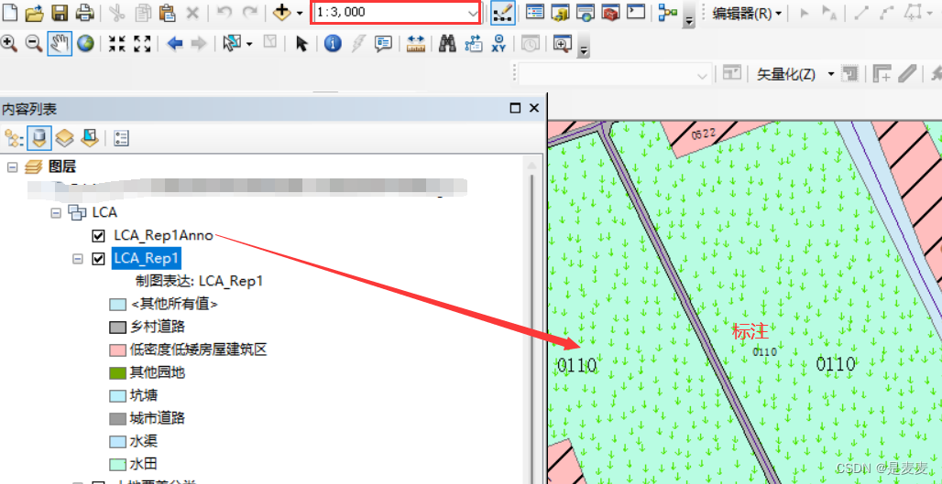Select the Zoom Out tool
This screenshot has width=942, height=484.
34,43
